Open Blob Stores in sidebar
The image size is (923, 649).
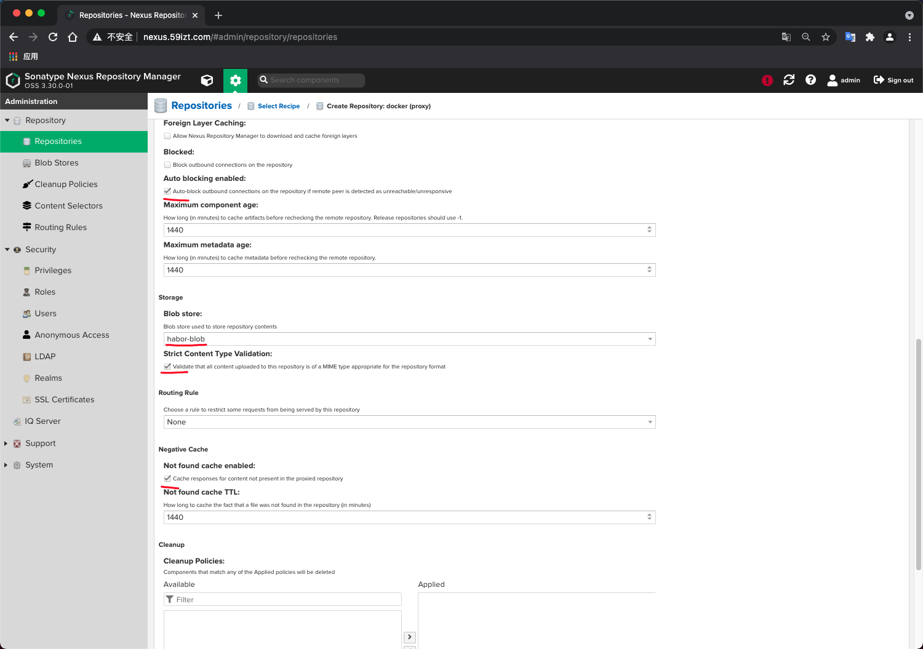(x=74, y=163)
